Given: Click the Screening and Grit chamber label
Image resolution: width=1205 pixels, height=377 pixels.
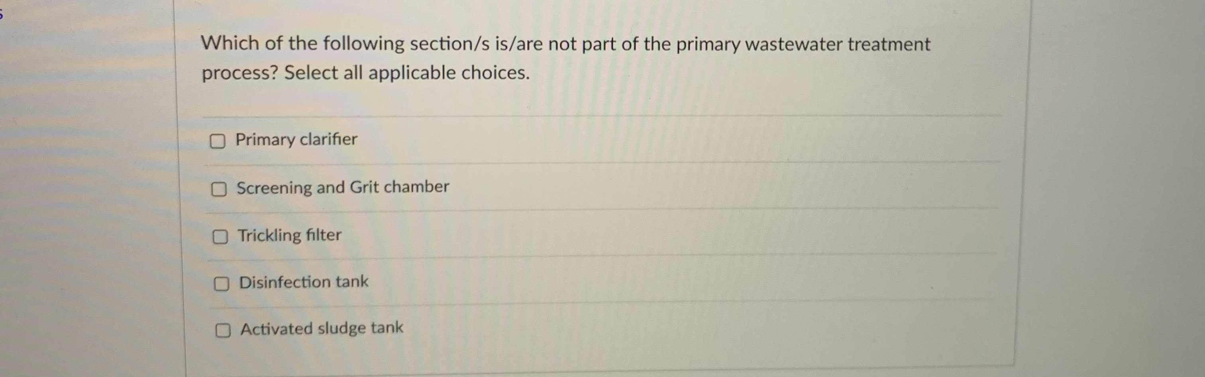Looking at the screenshot, I should click(343, 187).
